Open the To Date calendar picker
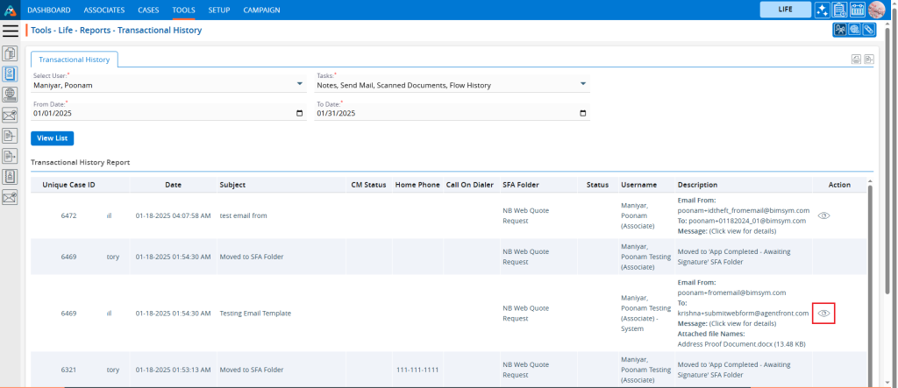Image resolution: width=898 pixels, height=388 pixels. coord(583,113)
